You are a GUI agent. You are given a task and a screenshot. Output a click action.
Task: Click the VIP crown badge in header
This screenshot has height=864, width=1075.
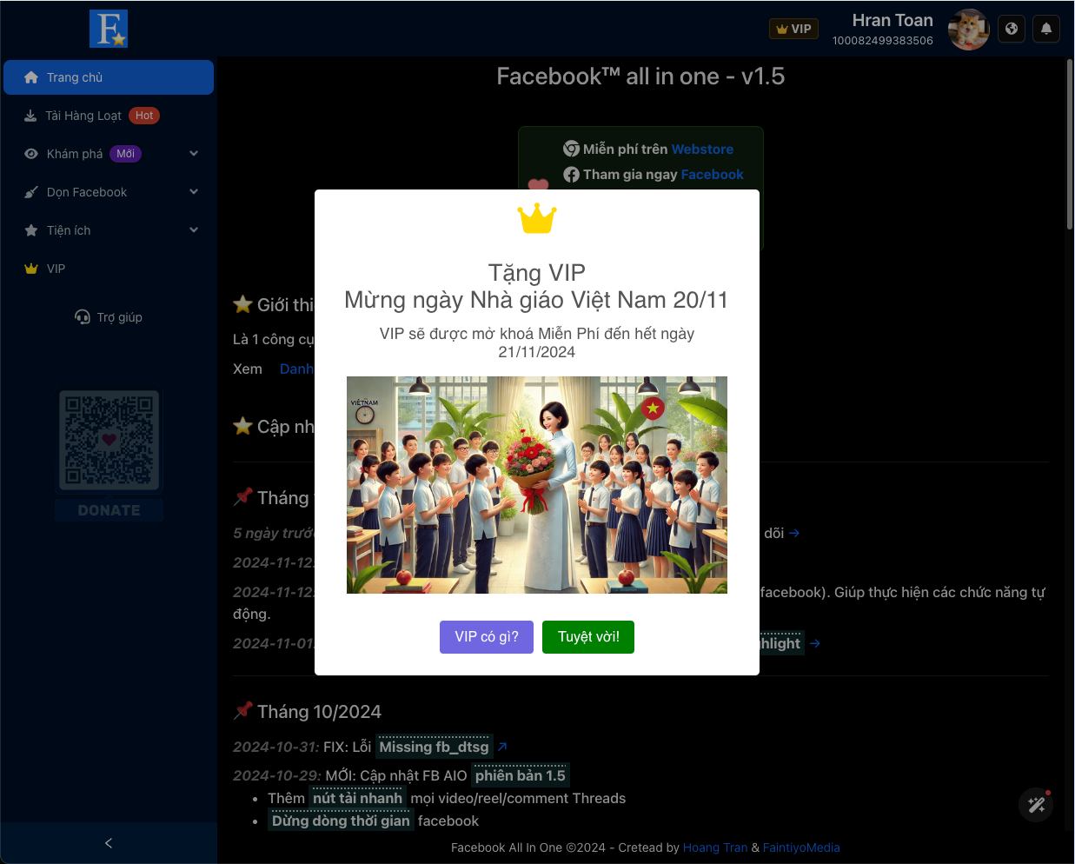click(793, 29)
